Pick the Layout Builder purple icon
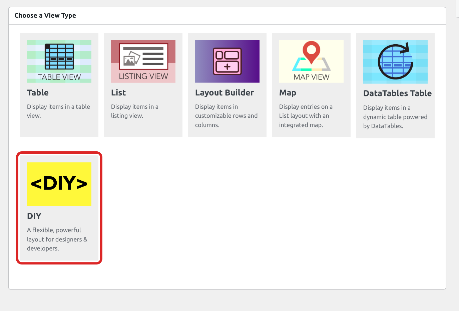 point(227,61)
